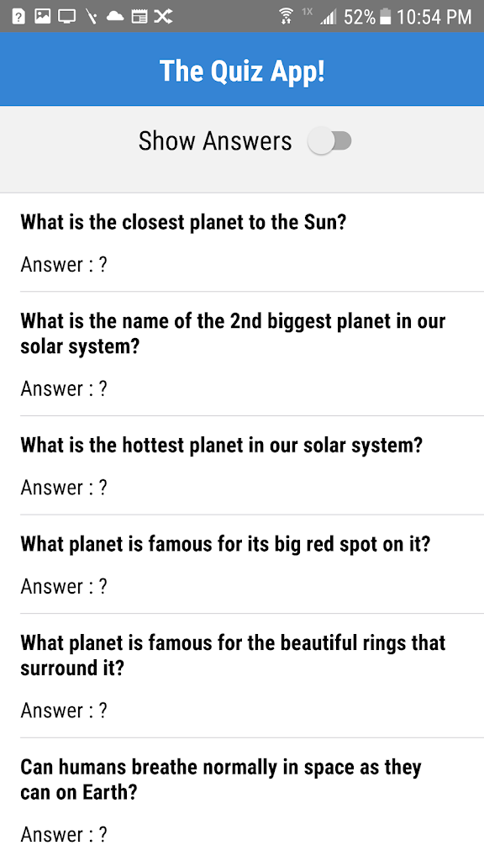
Task: Tap the cellular signal bars icon
Action: (x=329, y=18)
